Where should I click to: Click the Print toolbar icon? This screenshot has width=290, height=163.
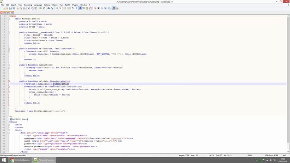[x=24, y=8]
